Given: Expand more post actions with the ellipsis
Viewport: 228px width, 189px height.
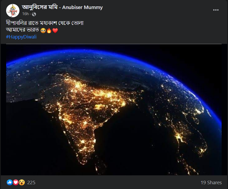Looking at the screenshot, I should (x=216, y=10).
